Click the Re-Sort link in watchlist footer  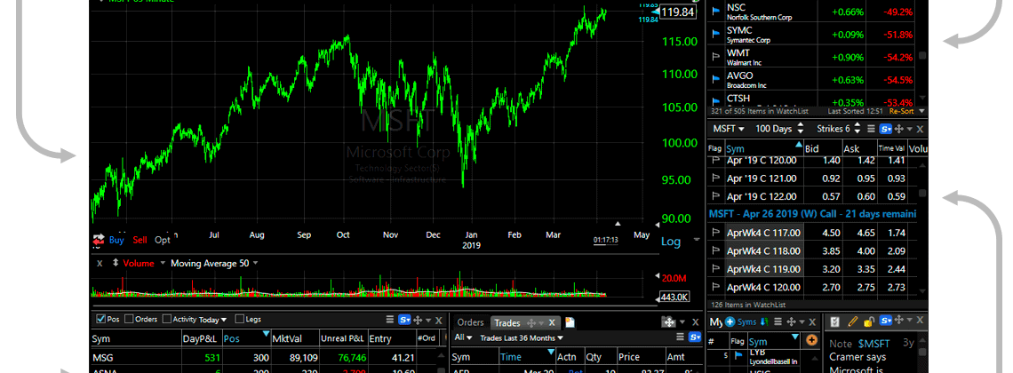point(902,111)
